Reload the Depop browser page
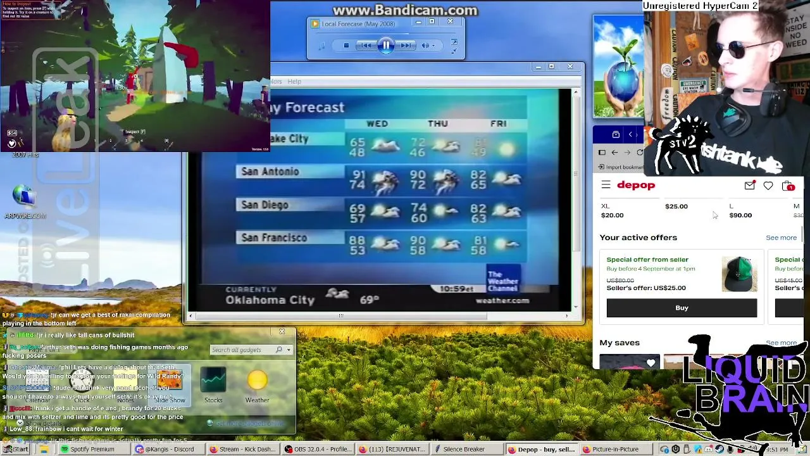810x456 pixels. (x=640, y=153)
